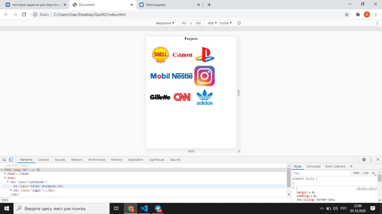Expand the margin shorthand property
Screen dimensions: 382x214
coord(310,192)
